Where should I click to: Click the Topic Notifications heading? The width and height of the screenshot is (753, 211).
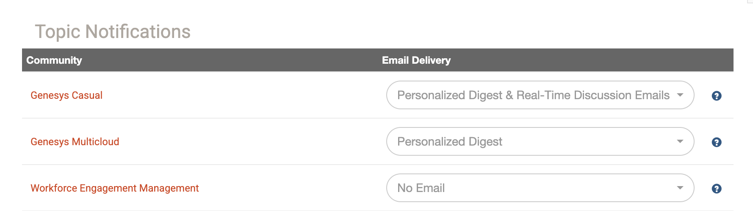pos(113,32)
